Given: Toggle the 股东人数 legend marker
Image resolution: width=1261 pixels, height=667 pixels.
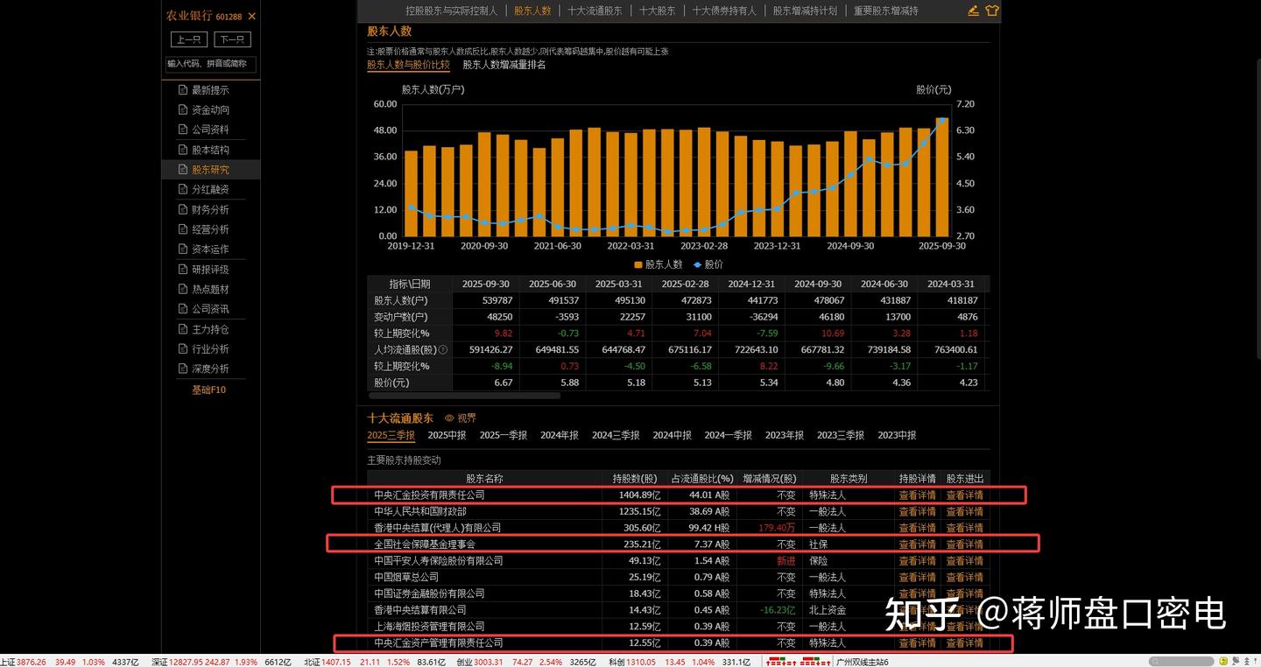Looking at the screenshot, I should pyautogui.click(x=638, y=264).
